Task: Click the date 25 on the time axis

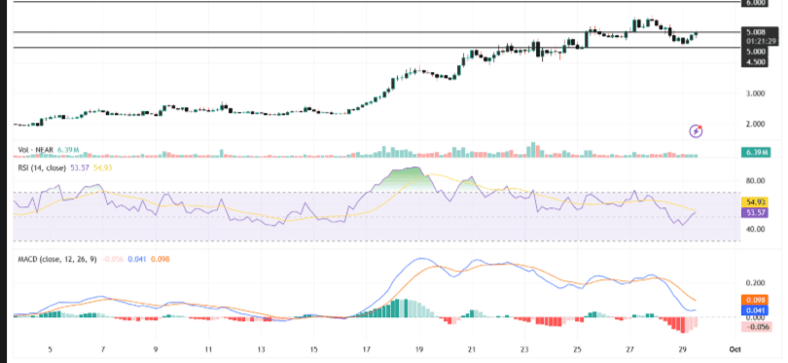Action: 578,349
